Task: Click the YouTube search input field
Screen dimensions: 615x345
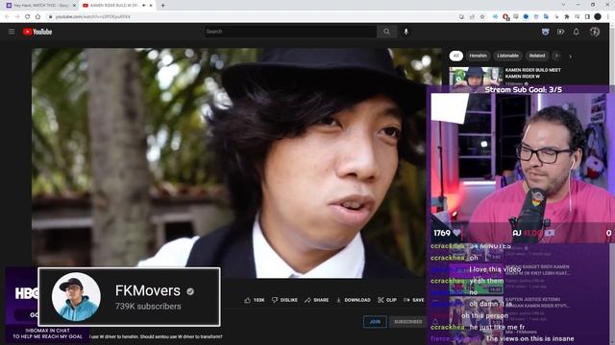Action: (x=290, y=32)
